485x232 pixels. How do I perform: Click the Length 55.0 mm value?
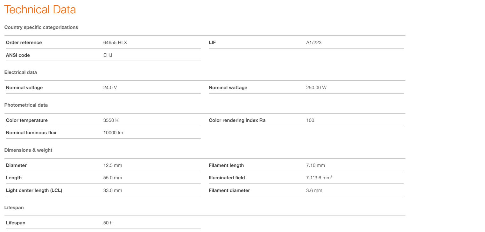[x=112, y=178]
